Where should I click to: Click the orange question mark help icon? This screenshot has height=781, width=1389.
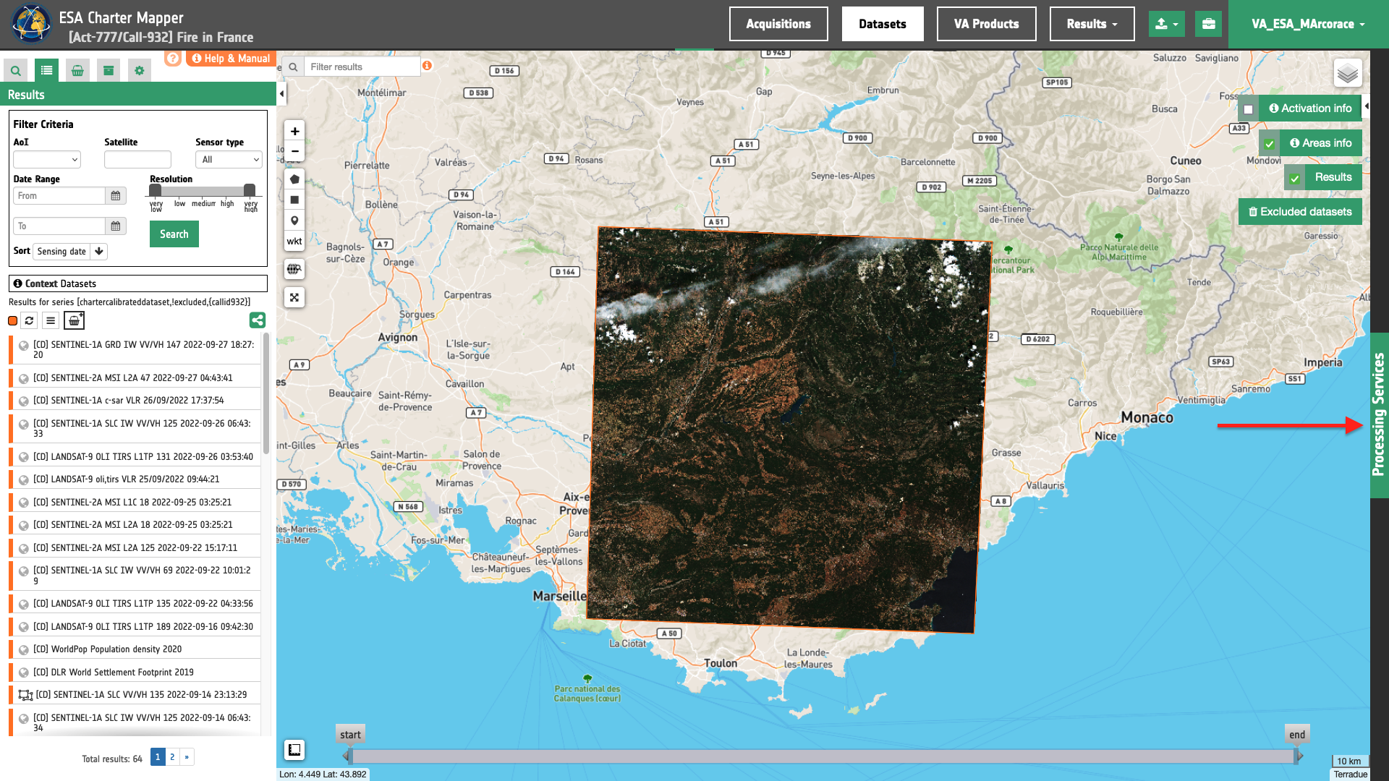pyautogui.click(x=173, y=58)
